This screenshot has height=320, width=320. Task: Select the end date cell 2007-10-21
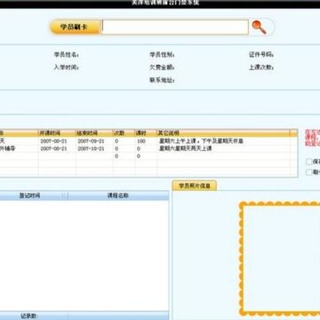[91, 148]
